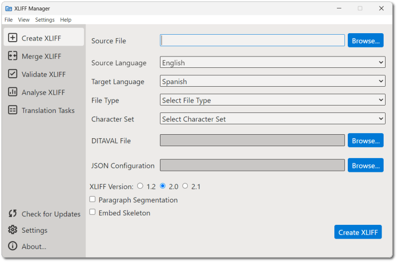This screenshot has height=262, width=397.
Task: Click the Check for Updates refresh icon
Action: coord(13,214)
